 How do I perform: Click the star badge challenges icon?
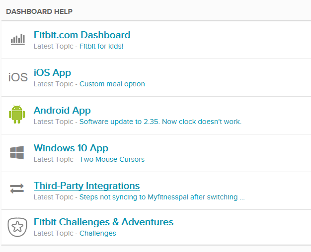pyautogui.click(x=17, y=227)
